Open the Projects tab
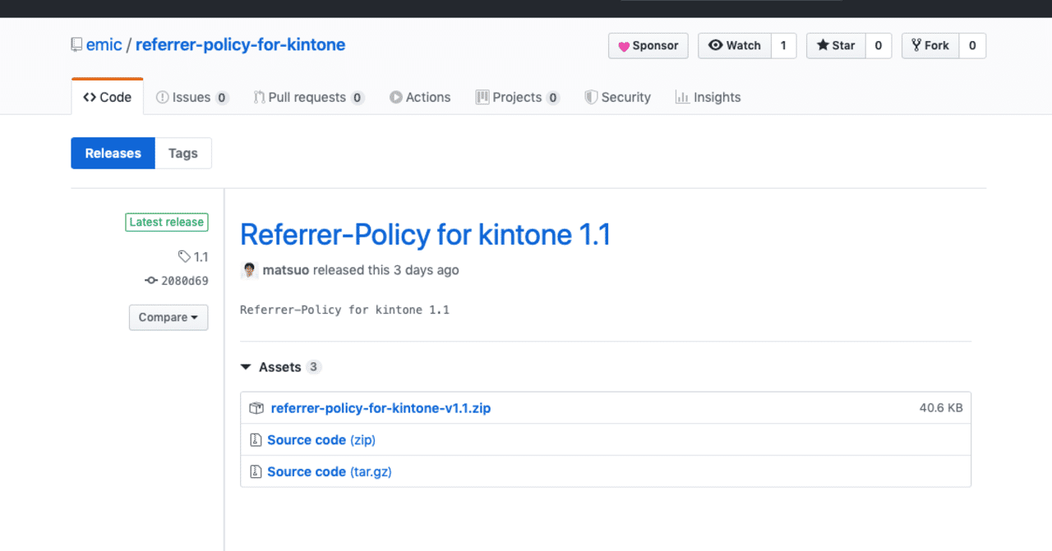Viewport: 1052px width, 551px height. 518,97
